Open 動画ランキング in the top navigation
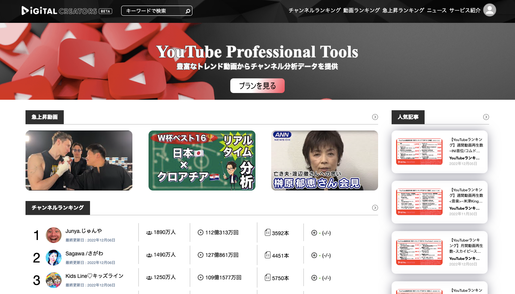The image size is (515, 294). point(362,10)
